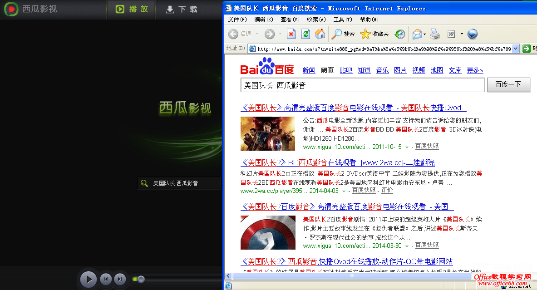This screenshot has height=290, width=537.
Task: Expand the address bar dropdown
Action: 515,49
